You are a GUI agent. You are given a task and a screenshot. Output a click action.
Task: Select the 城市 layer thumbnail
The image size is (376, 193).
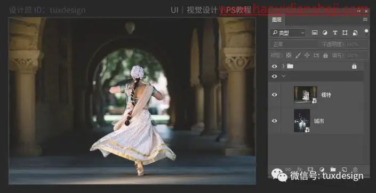[x=302, y=121]
